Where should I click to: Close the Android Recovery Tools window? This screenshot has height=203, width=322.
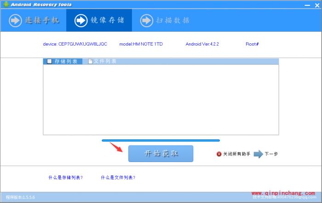[316, 4]
